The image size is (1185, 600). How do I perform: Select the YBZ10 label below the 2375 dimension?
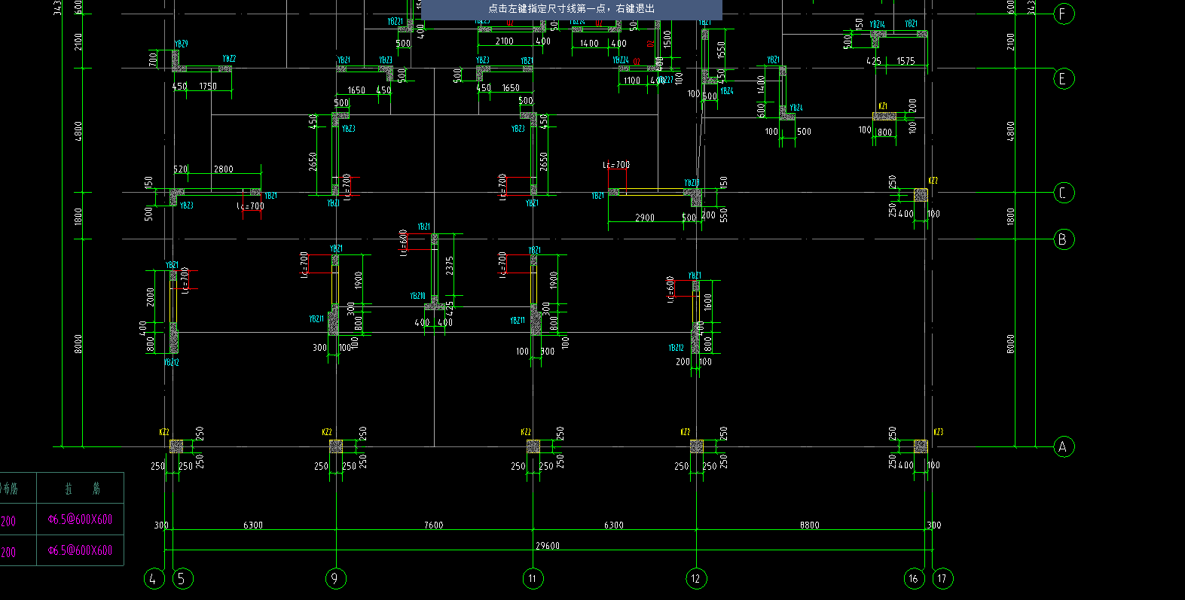click(x=418, y=296)
